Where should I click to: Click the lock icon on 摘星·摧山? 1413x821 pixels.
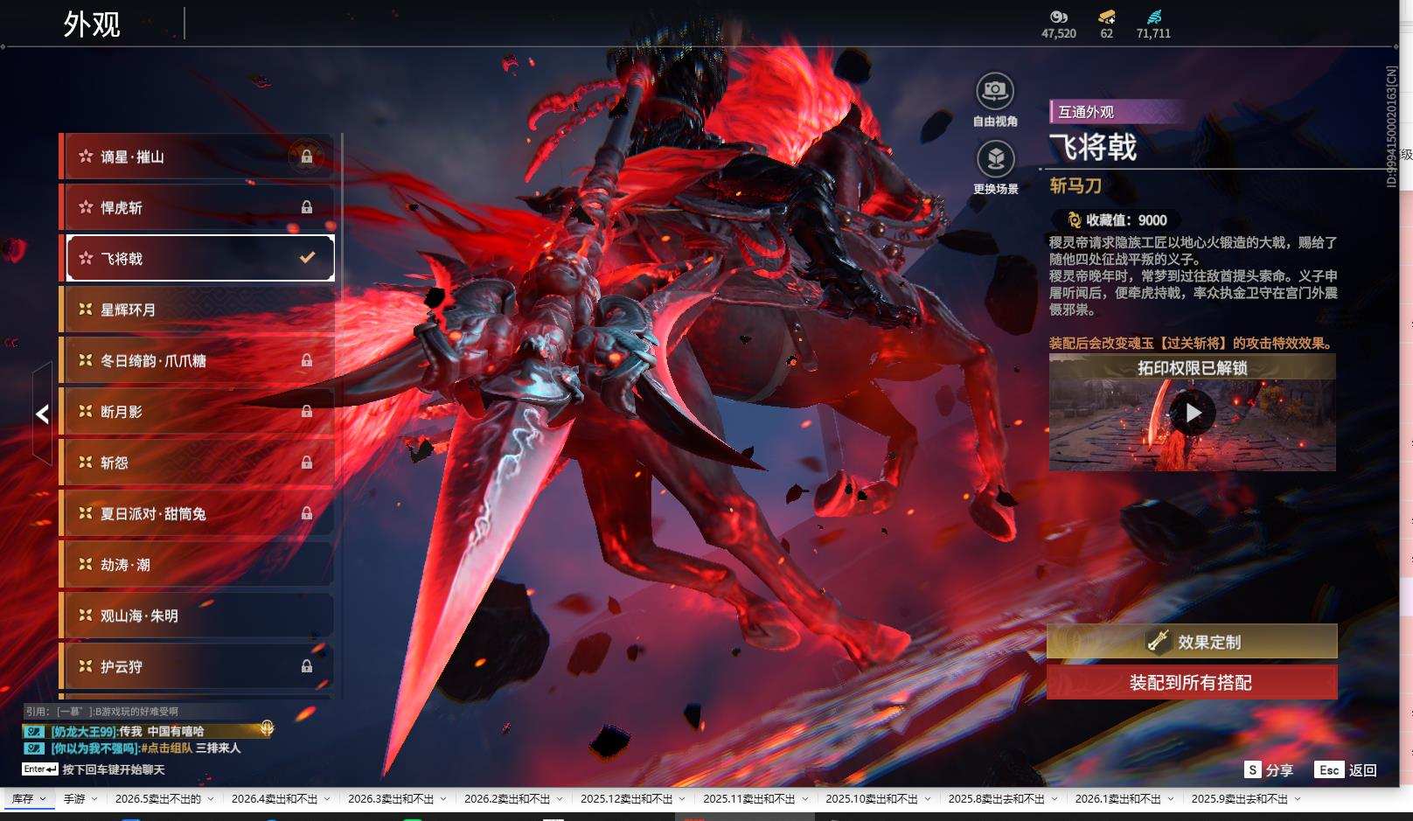click(307, 157)
